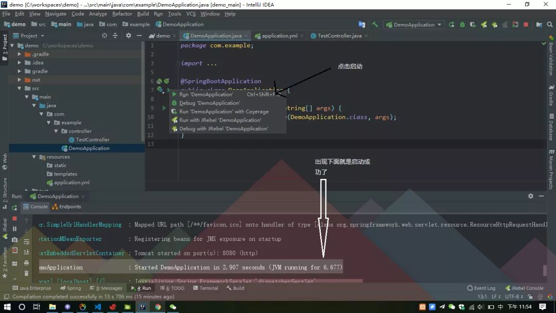Click the red Stop icon in the main toolbar
The width and height of the screenshot is (556, 313).
(526, 25)
